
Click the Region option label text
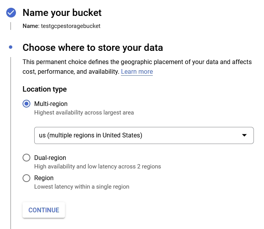coord(44,178)
